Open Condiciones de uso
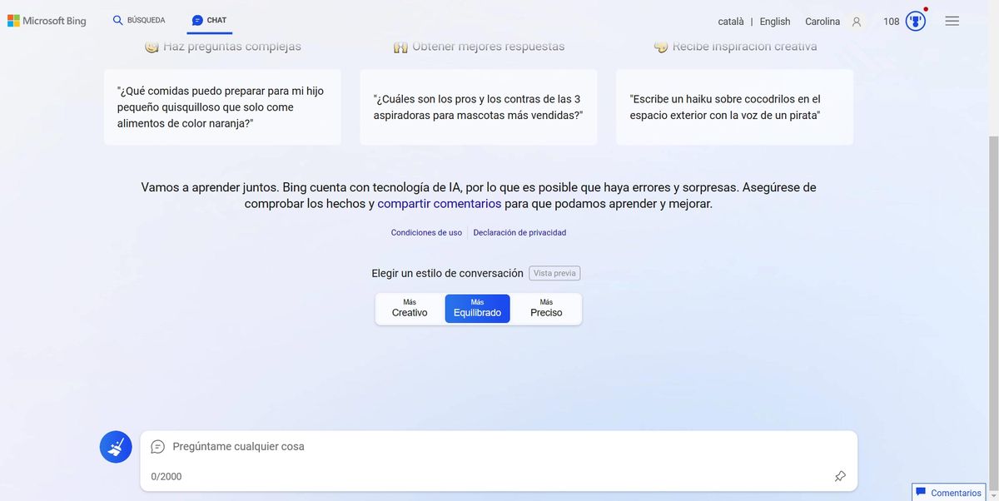The width and height of the screenshot is (999, 501). [x=425, y=232]
